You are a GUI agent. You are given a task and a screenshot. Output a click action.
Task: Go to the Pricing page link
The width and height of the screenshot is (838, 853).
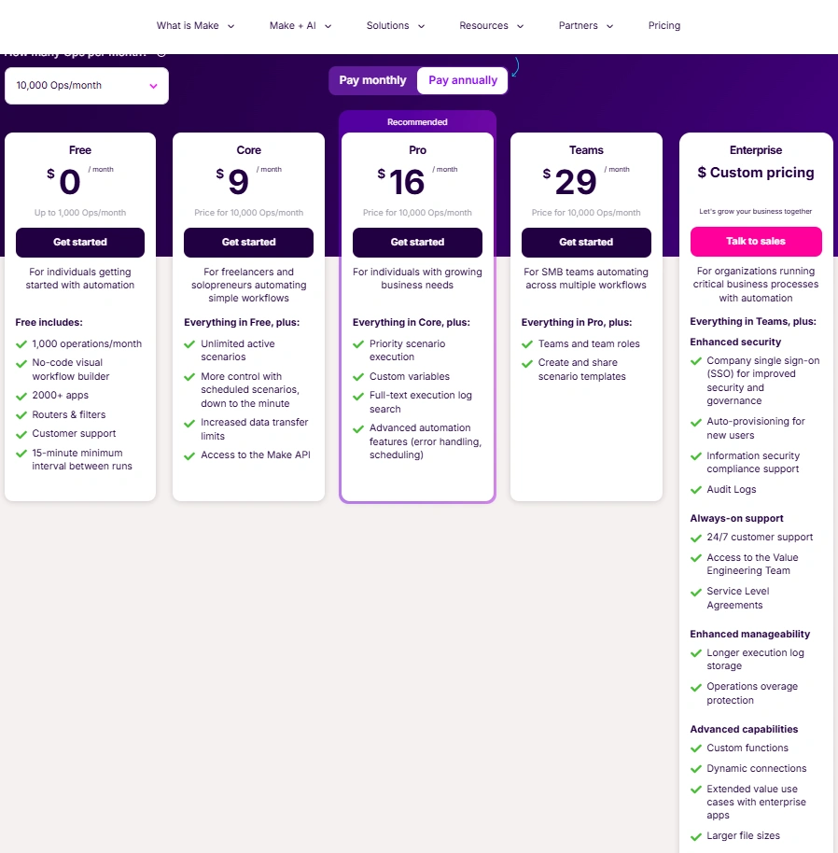[x=664, y=25]
